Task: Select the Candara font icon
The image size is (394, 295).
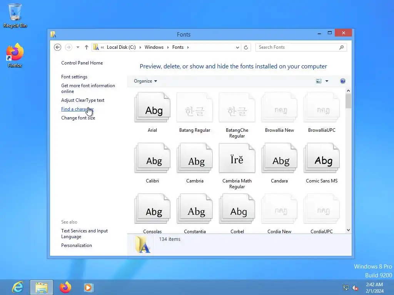Action: 279,158
